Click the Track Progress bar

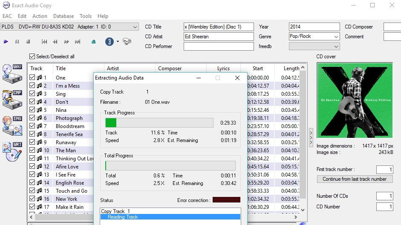[x=159, y=123]
